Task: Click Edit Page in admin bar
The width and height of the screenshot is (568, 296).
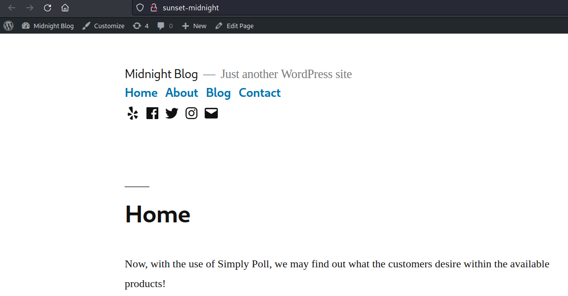Action: point(235,26)
